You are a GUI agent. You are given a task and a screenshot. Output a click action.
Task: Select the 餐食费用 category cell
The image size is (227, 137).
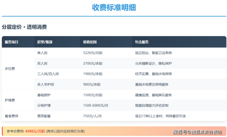pyautogui.click(x=12, y=116)
